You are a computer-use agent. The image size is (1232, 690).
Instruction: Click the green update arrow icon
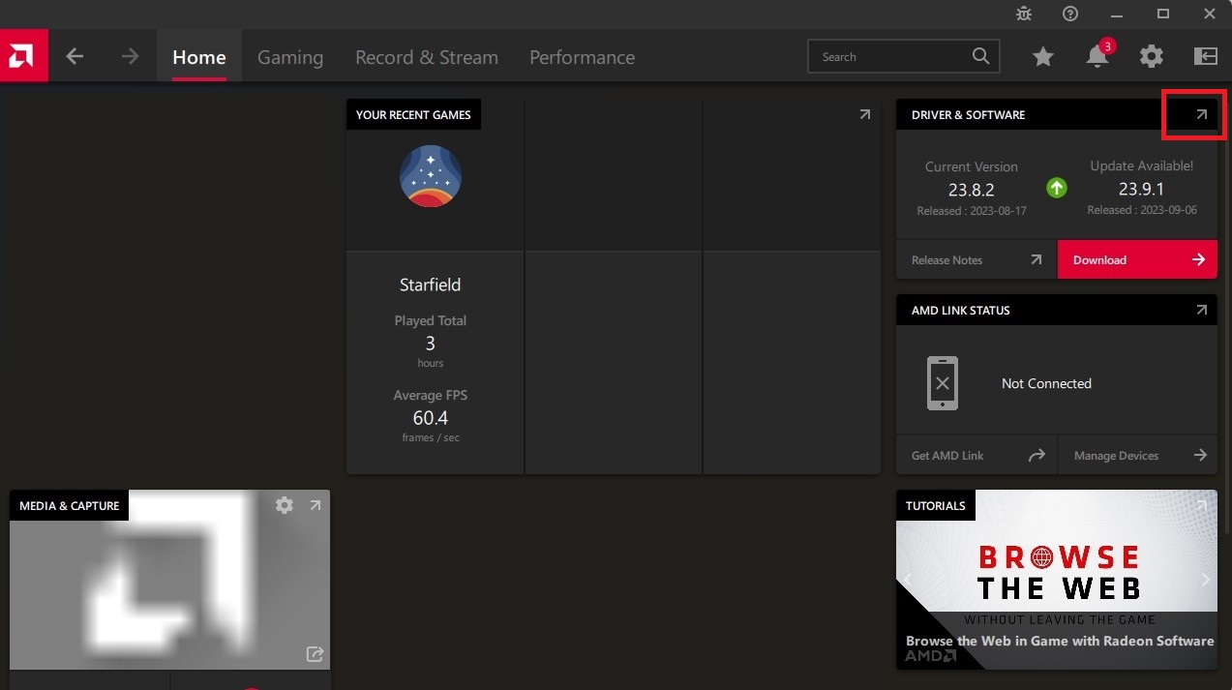tap(1056, 188)
